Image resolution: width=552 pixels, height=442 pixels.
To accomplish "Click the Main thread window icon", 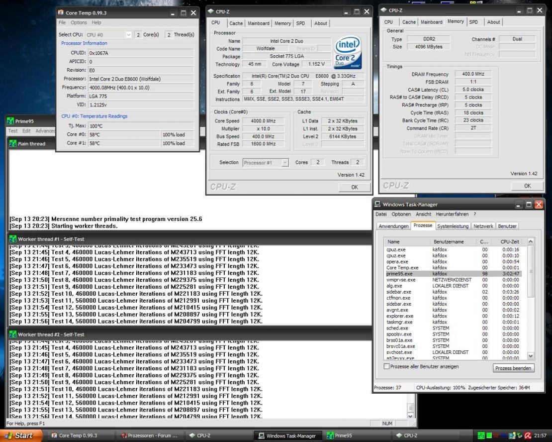I will pos(12,143).
